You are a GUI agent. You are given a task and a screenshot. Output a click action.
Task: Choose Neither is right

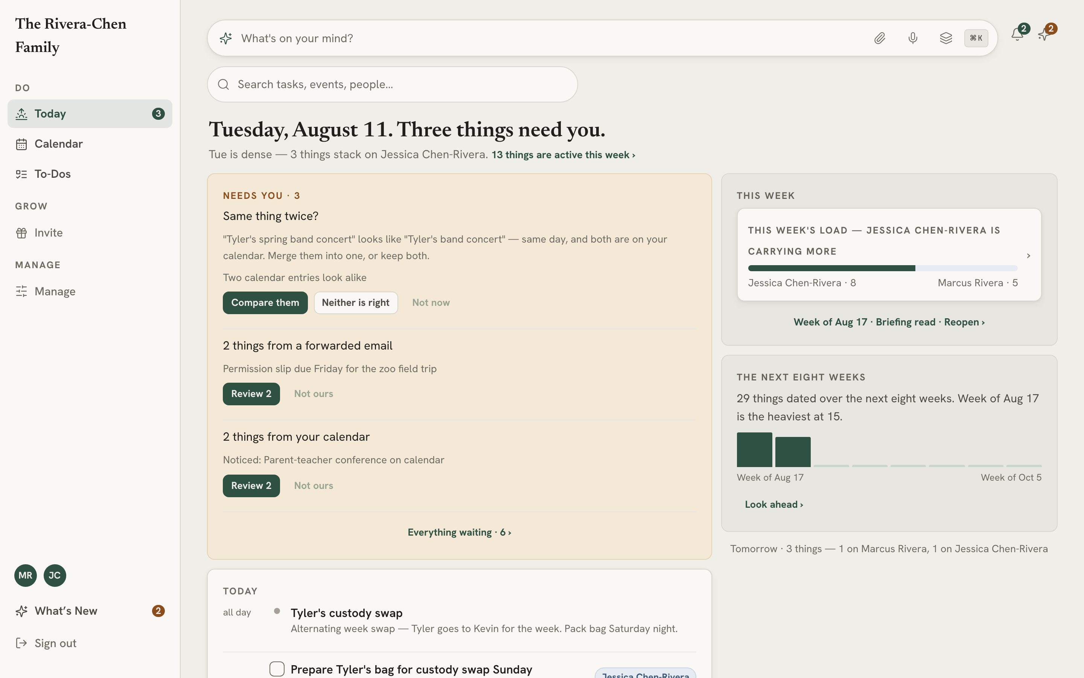point(356,303)
